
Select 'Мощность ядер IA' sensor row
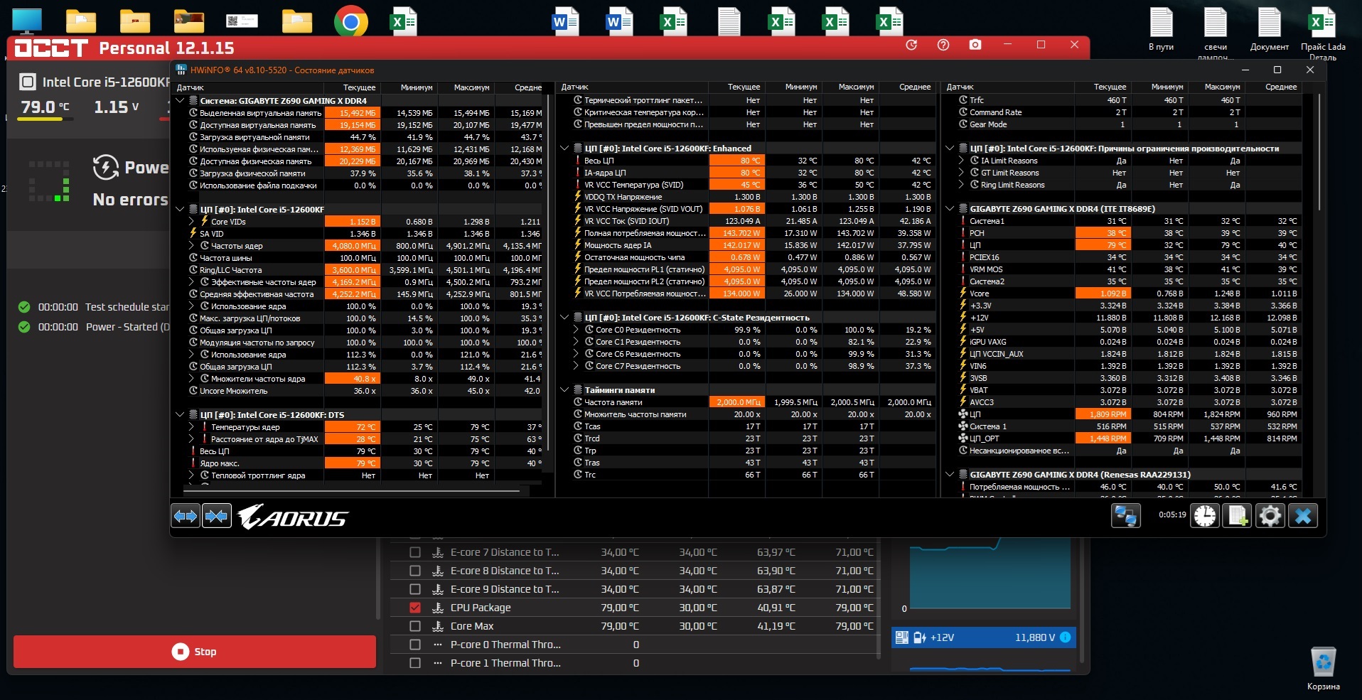[x=746, y=245]
